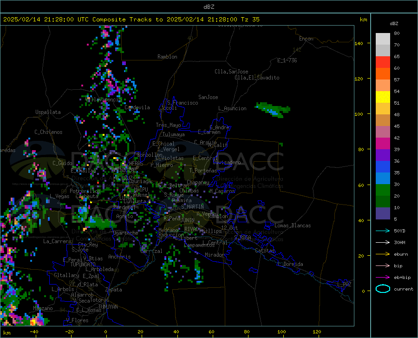Select the orange 57 dBZ color swatch
The width and height of the screenshot is (418, 338).
tap(383, 73)
